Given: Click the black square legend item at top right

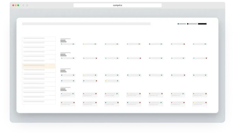Looking at the screenshot, I should pyautogui.click(x=192, y=24).
